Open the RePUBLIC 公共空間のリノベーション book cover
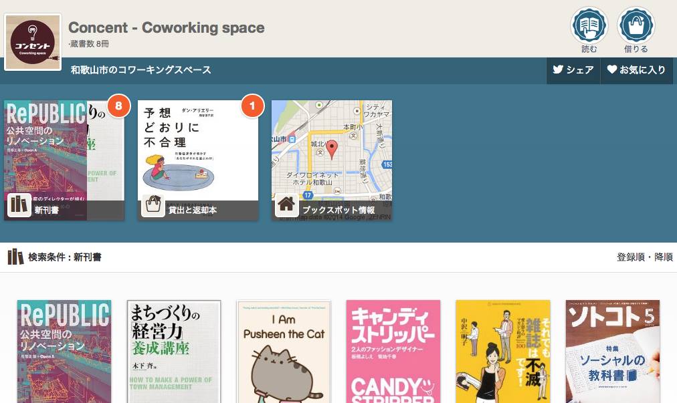The image size is (677, 403). (64, 351)
